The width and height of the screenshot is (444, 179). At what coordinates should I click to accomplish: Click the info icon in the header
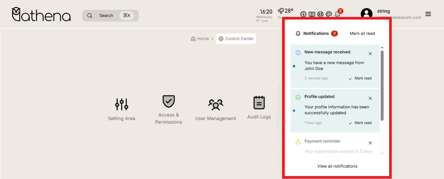pos(303,14)
